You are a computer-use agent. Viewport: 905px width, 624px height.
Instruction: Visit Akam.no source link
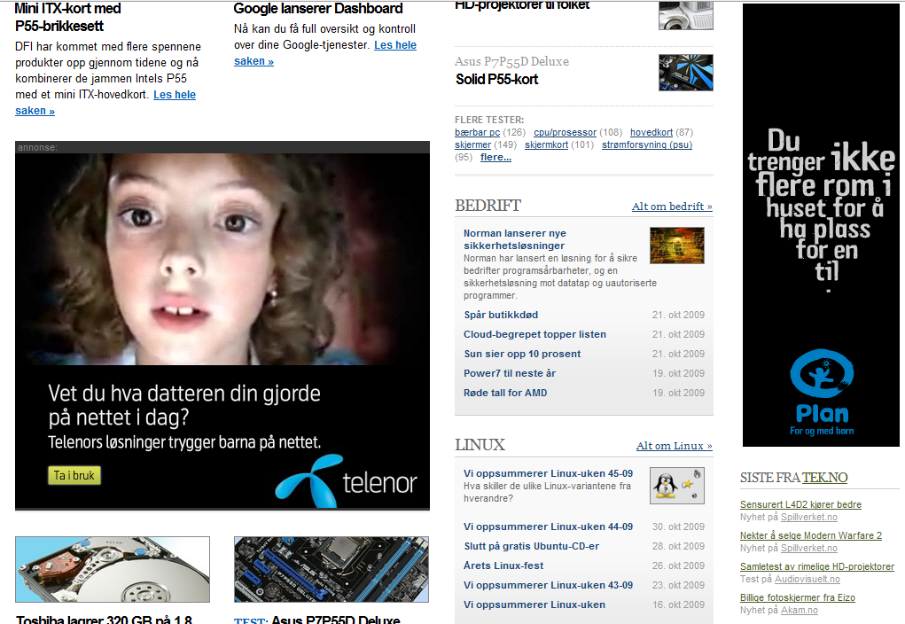tap(800, 610)
